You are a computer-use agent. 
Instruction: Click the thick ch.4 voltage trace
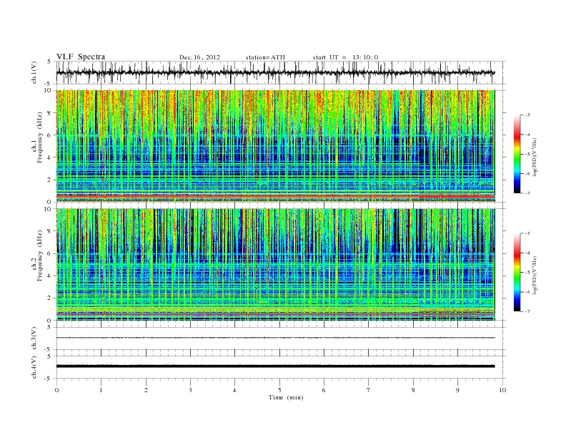(x=275, y=366)
